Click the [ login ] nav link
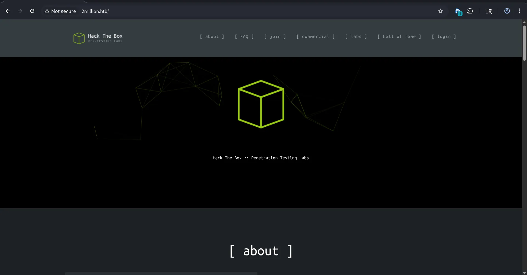 (x=444, y=37)
